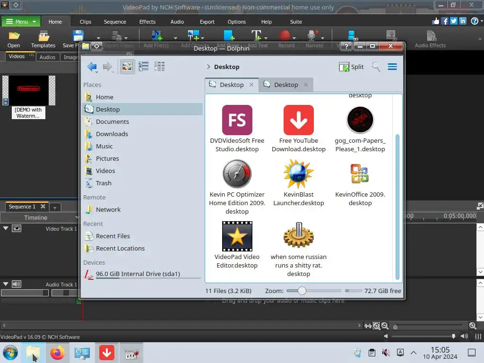Switch Dolphin to Compact view mode
This screenshot has height=363, width=484.
(144, 66)
